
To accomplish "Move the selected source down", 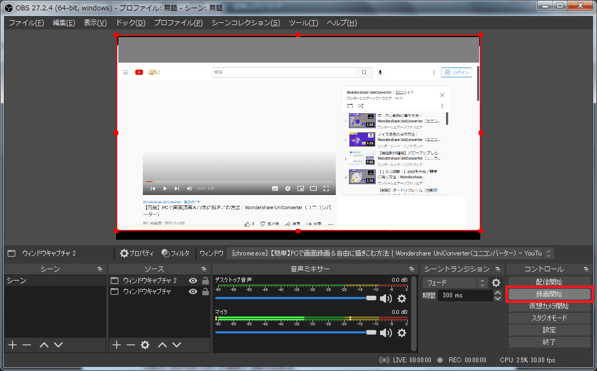I will [177, 345].
